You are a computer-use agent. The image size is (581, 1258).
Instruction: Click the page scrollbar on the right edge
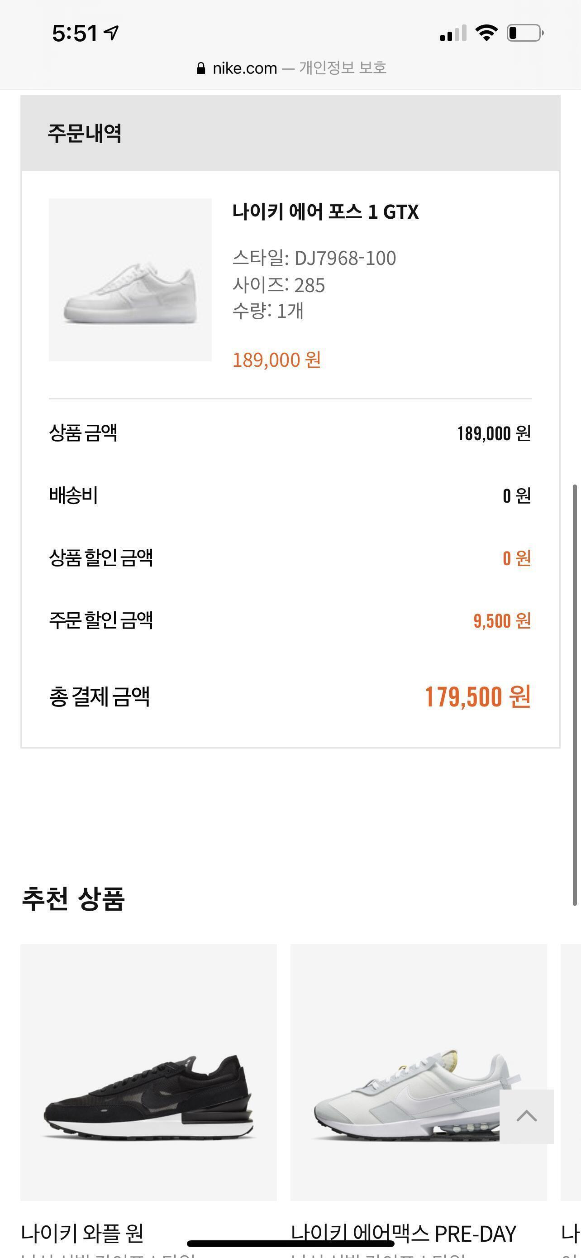point(575,695)
